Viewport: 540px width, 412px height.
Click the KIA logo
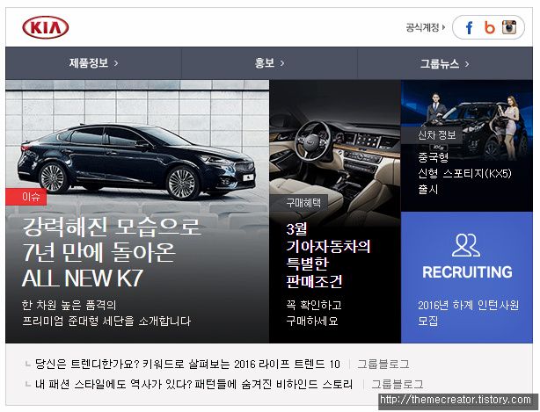[46, 27]
